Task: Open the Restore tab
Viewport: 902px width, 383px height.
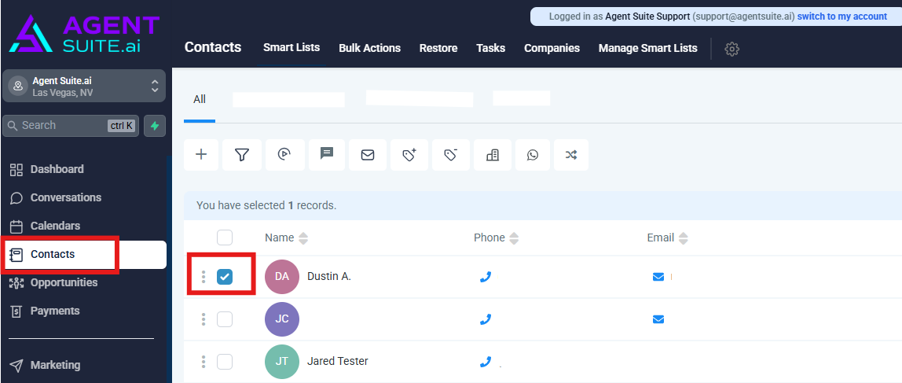Action: [x=438, y=49]
